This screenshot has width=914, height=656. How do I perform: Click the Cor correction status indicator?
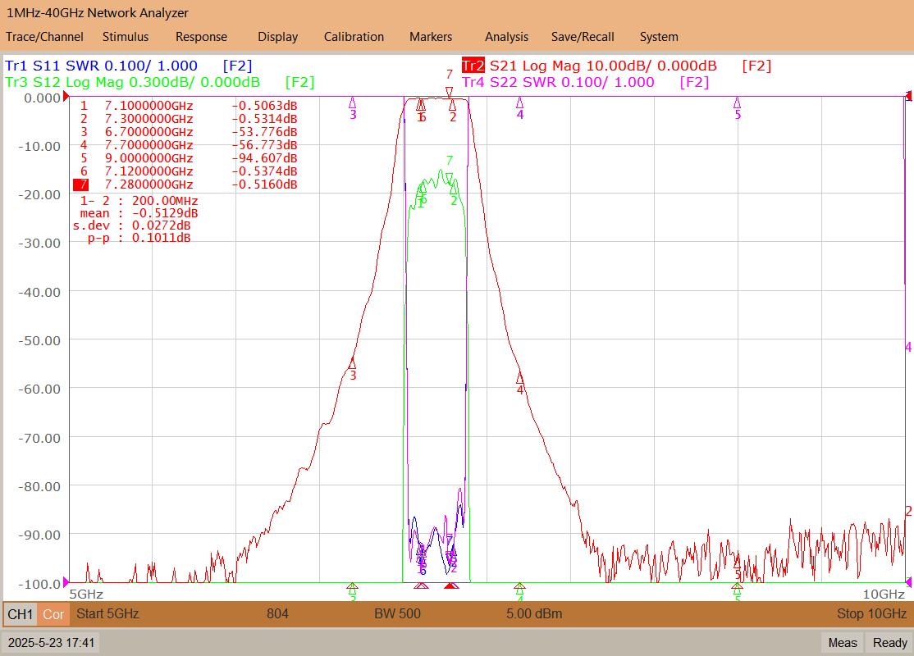[53, 614]
